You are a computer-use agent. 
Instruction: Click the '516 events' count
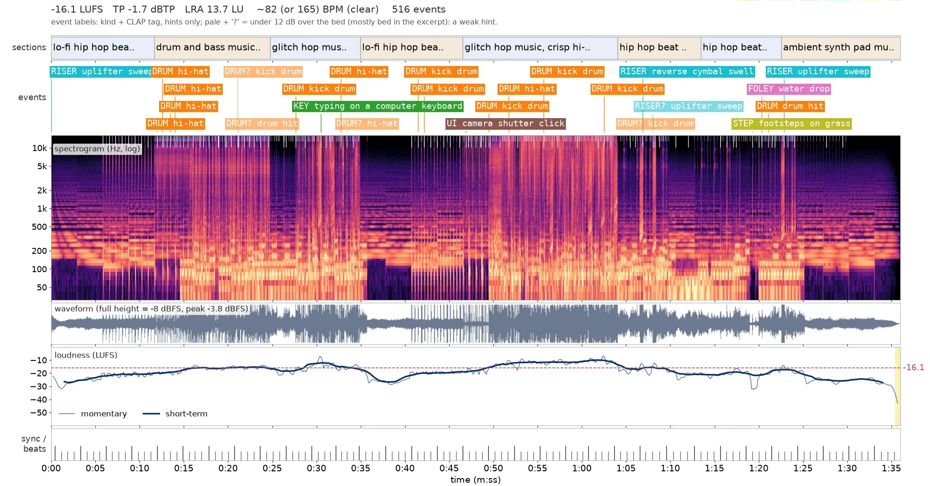418,9
